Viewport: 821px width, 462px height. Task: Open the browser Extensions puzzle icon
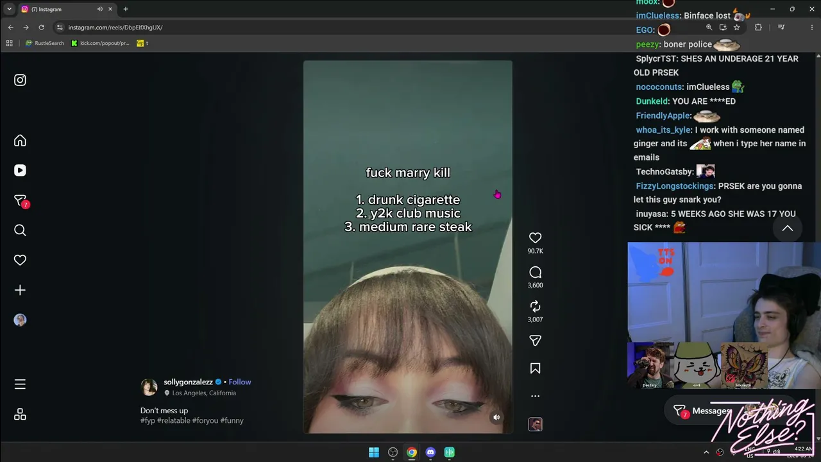[758, 28]
